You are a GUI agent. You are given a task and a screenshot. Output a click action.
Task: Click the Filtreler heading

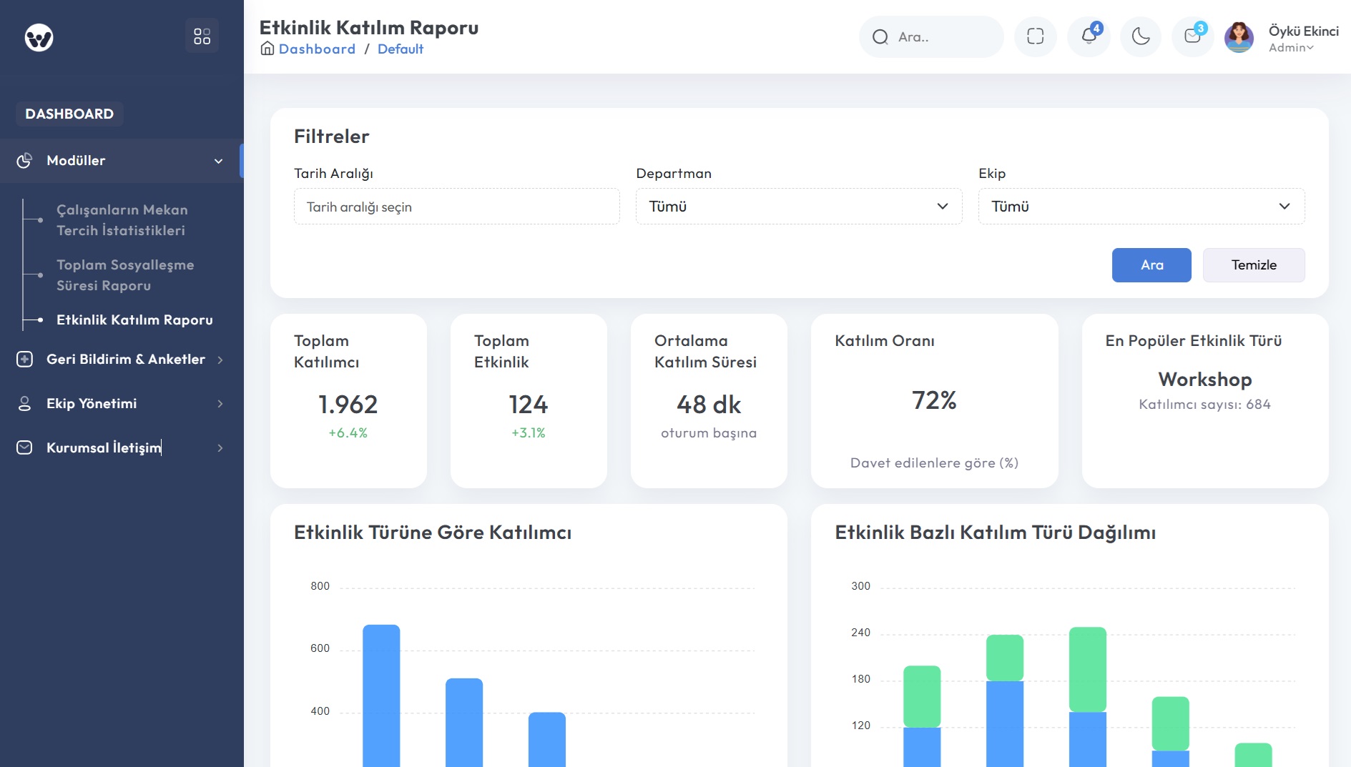(332, 137)
